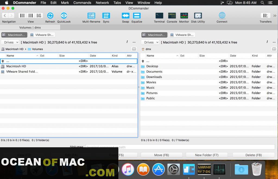The height and width of the screenshot is (179, 278).
Task: Open the Sync tool
Action: [106, 15]
